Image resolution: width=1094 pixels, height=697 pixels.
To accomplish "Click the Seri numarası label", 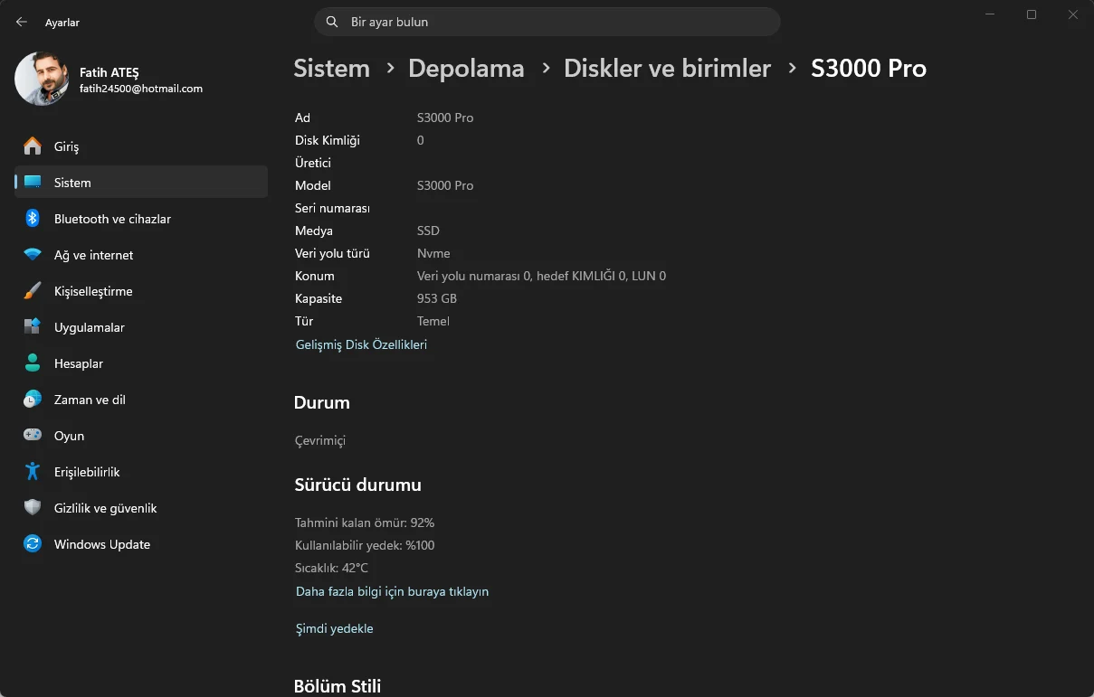I will 332,208.
